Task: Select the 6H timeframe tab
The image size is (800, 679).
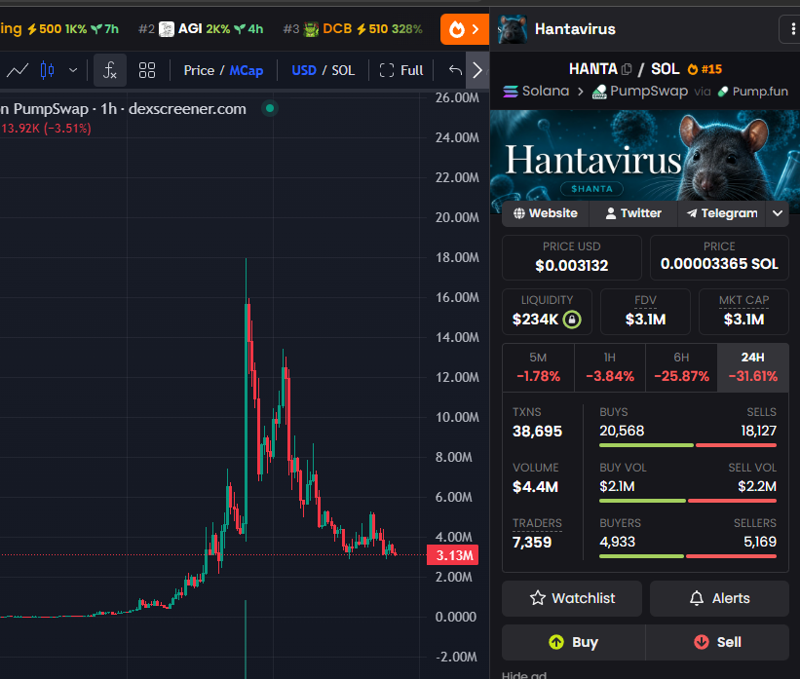Action: point(682,368)
